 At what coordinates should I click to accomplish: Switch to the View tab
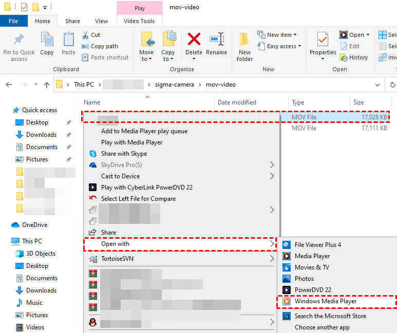coord(101,21)
